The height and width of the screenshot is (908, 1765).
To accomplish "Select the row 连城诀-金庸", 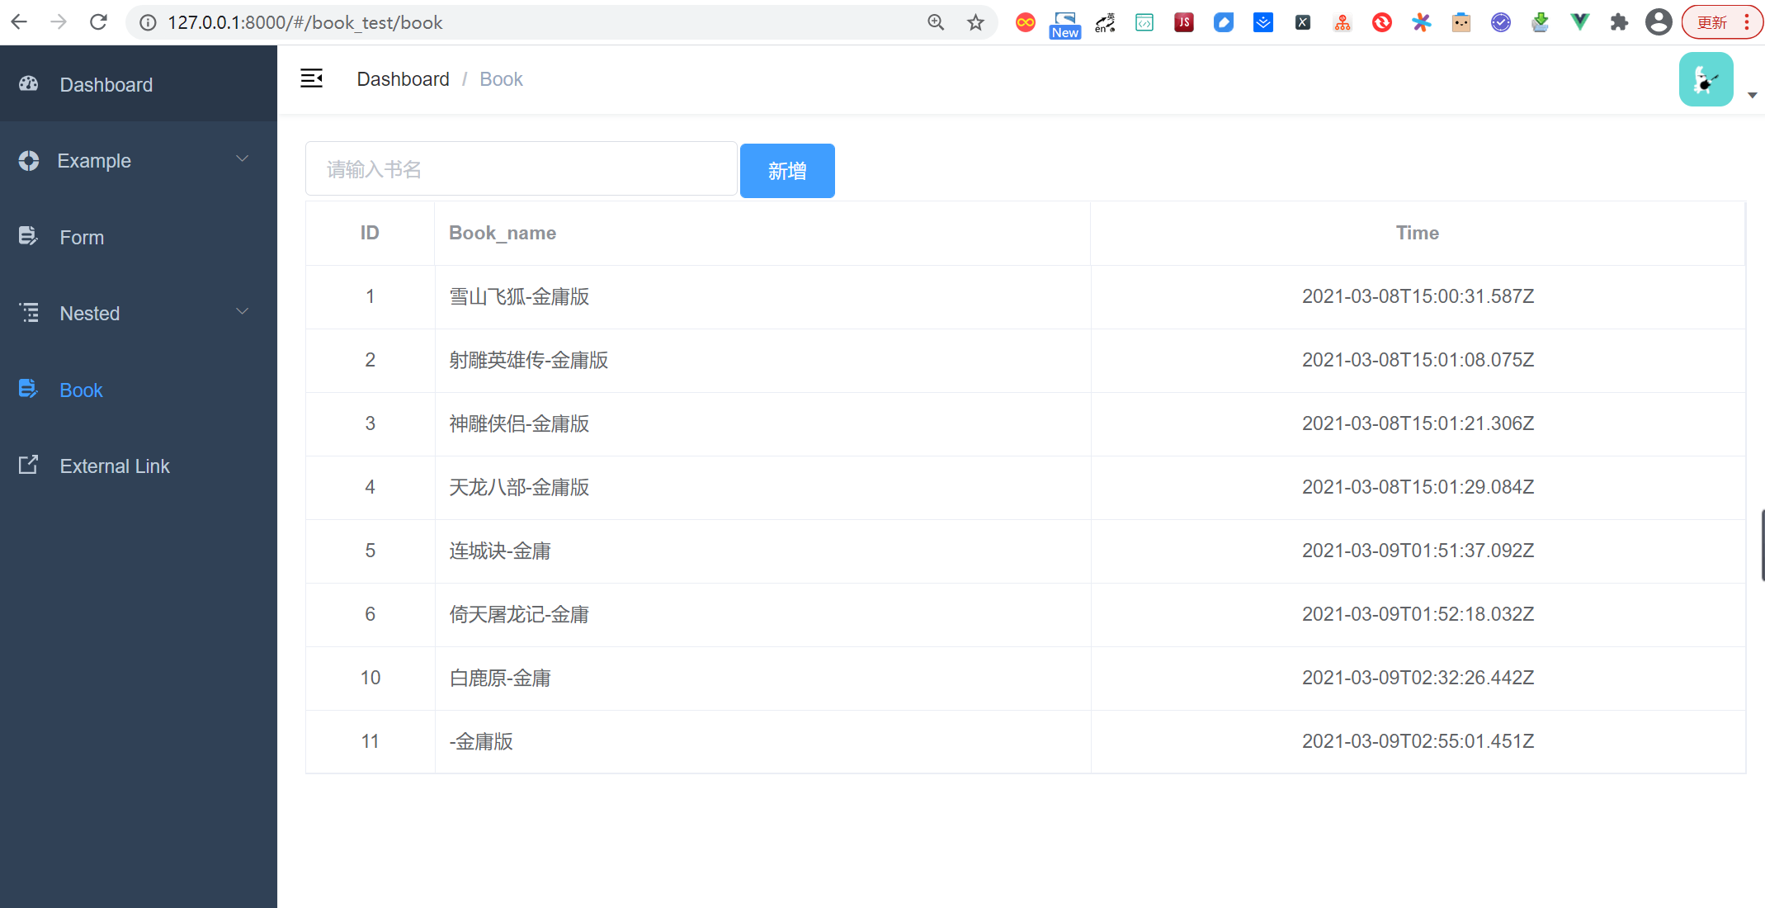I will point(1025,551).
